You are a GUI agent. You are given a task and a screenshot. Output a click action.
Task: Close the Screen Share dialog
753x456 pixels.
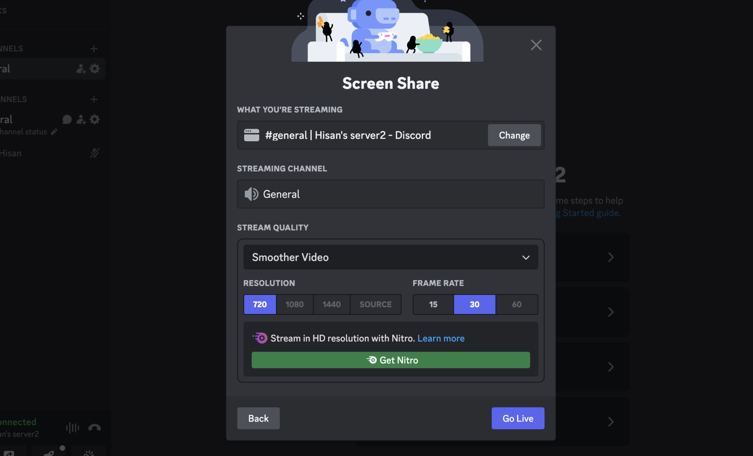[536, 45]
